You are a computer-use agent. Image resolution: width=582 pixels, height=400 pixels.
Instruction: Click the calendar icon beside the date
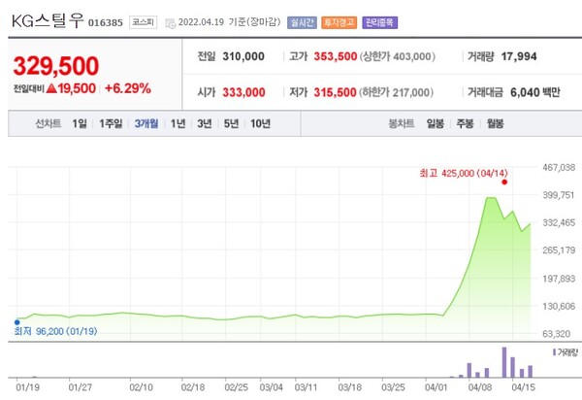coord(172,22)
